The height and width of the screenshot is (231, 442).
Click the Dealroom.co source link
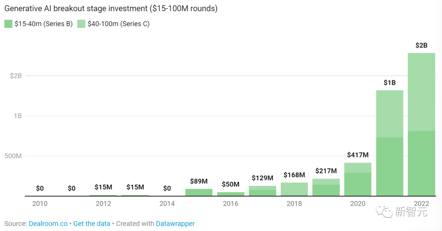[48, 224]
